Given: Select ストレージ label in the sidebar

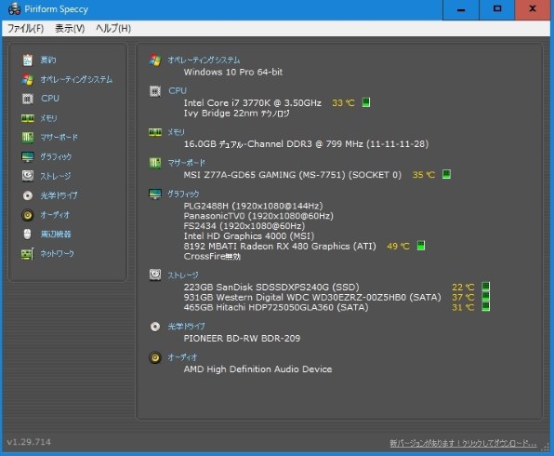Looking at the screenshot, I should coord(56,176).
